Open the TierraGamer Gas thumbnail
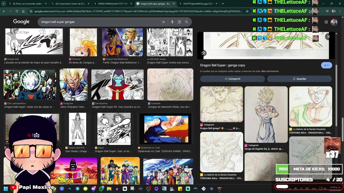Image resolution: width=344 pixels, height=193 pixels. (x=117, y=85)
